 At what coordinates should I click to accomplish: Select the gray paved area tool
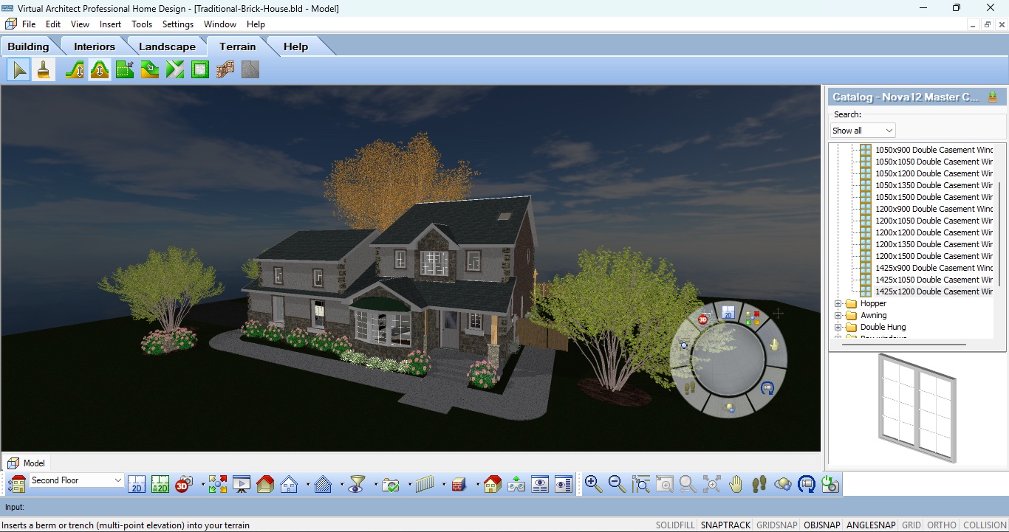click(x=250, y=70)
